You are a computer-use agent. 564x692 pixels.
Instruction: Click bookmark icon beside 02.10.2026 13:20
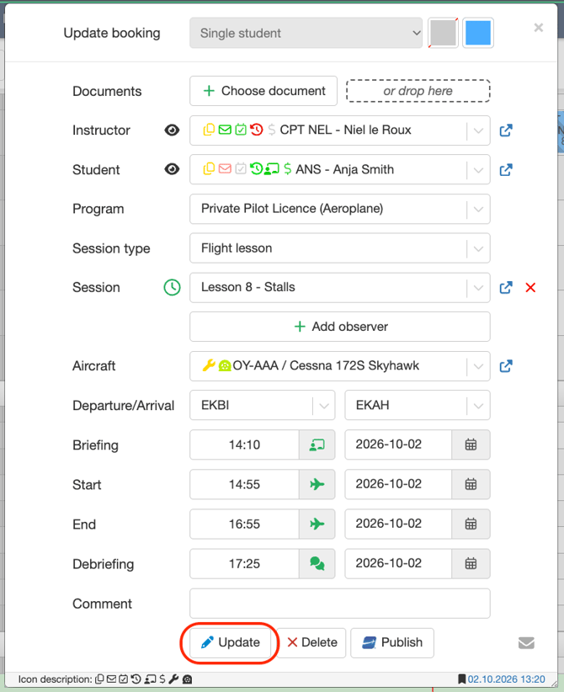tap(461, 679)
